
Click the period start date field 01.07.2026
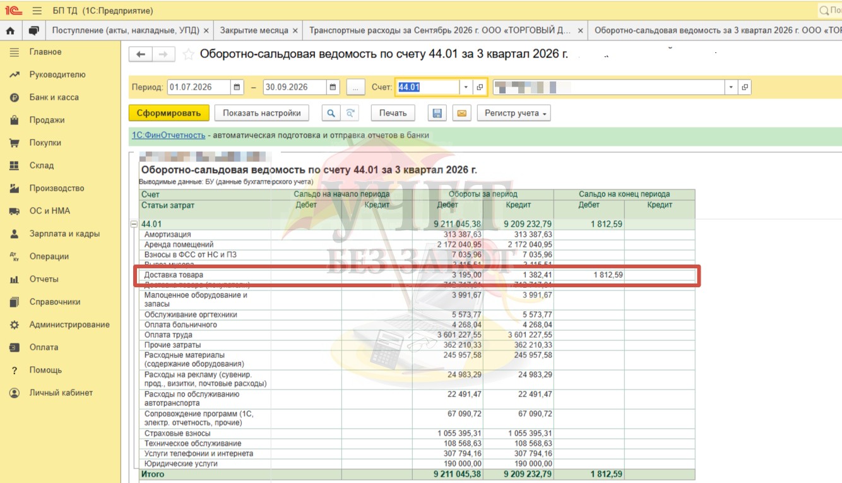199,87
